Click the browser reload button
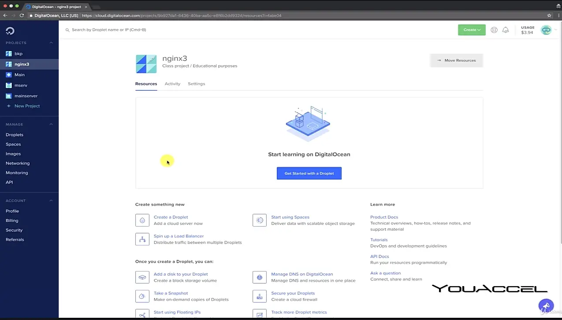Screen dimensions: 562x320 pyautogui.click(x=22, y=15)
